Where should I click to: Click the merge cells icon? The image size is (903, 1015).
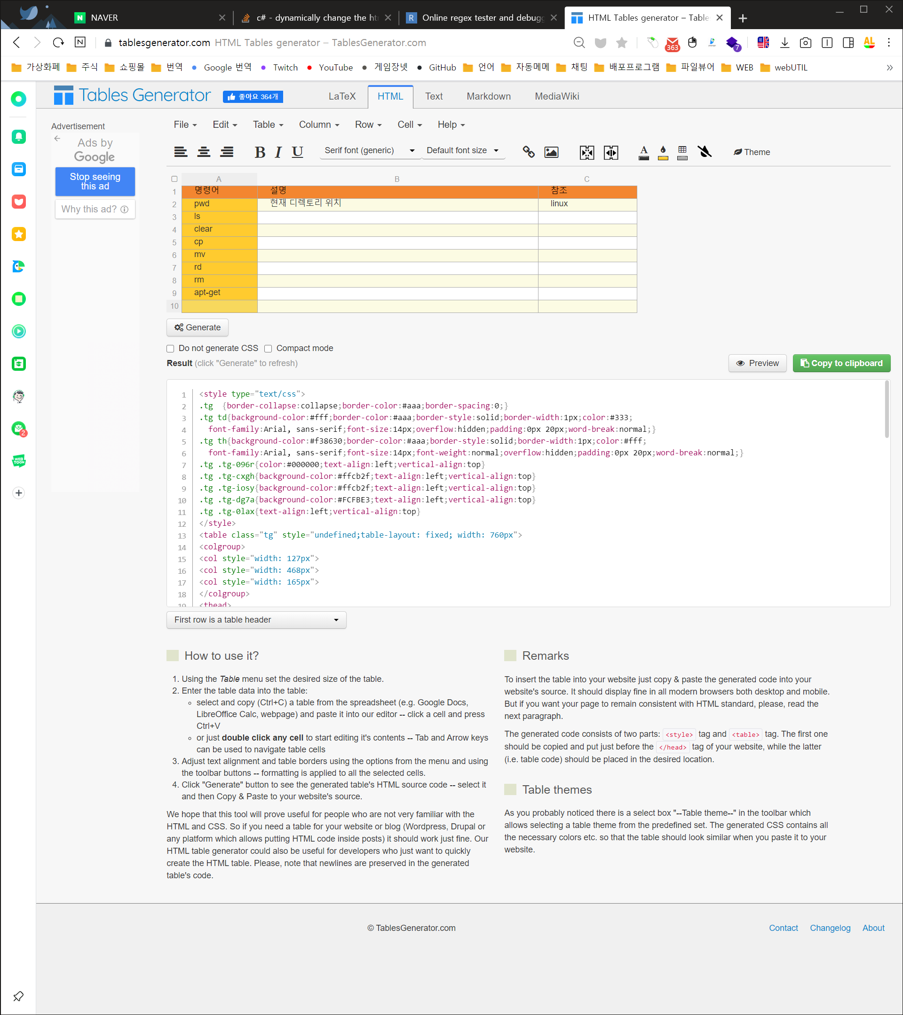[x=587, y=152]
